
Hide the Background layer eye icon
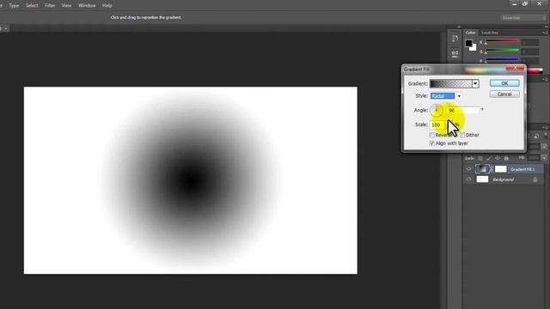pyautogui.click(x=468, y=179)
